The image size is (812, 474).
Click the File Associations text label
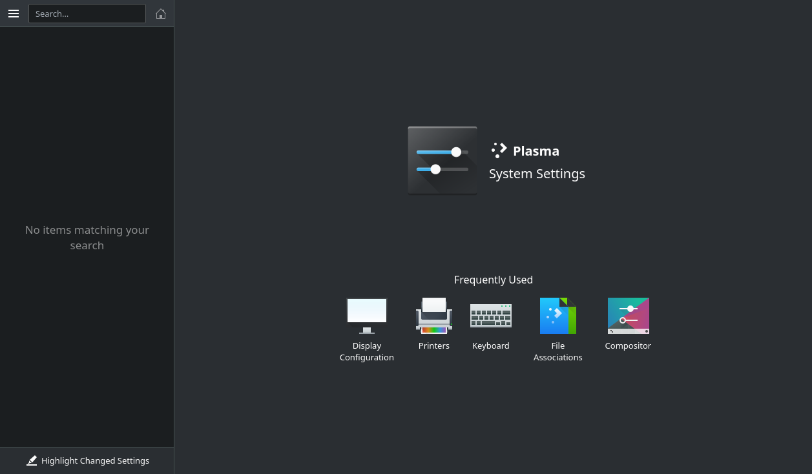[x=557, y=351]
